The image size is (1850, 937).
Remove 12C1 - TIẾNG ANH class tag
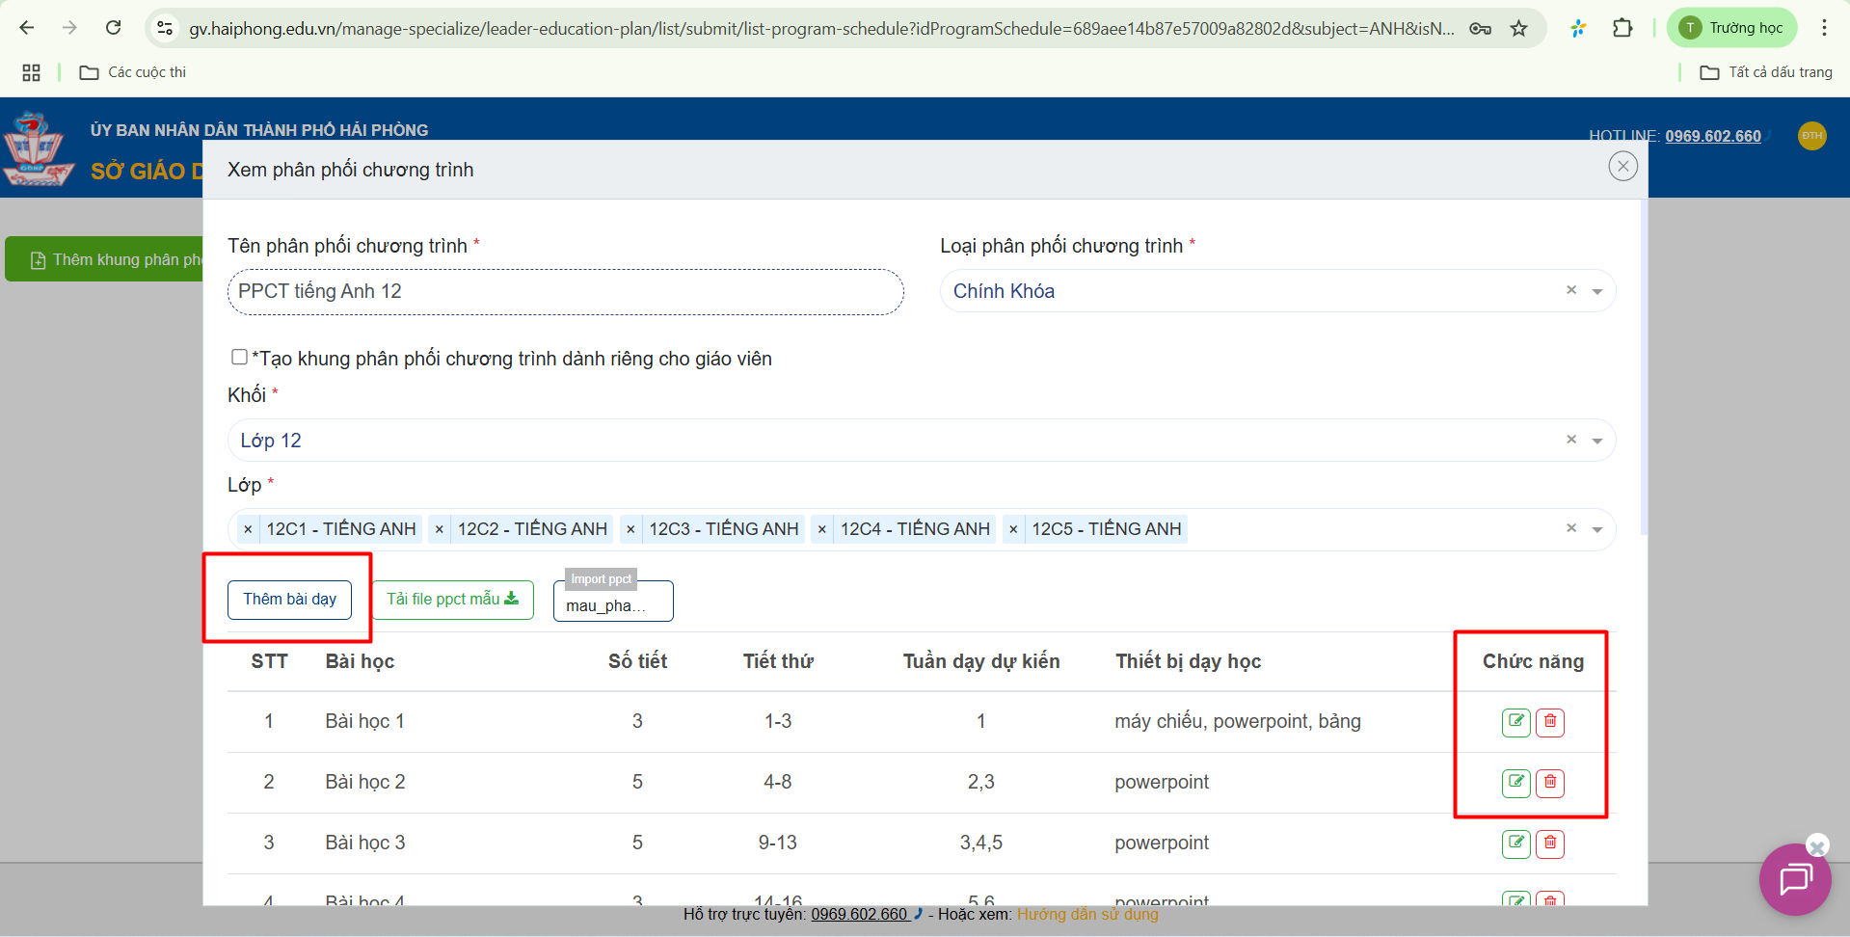click(x=248, y=529)
